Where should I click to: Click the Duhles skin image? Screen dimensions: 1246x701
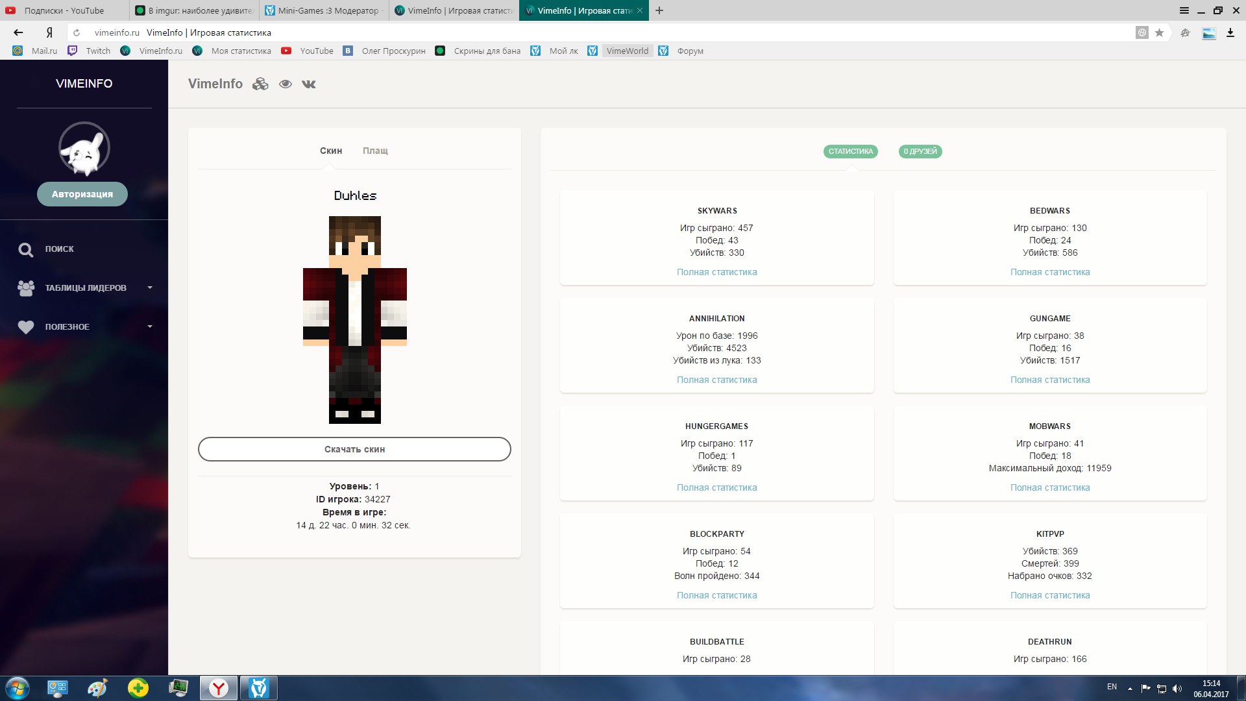[355, 320]
